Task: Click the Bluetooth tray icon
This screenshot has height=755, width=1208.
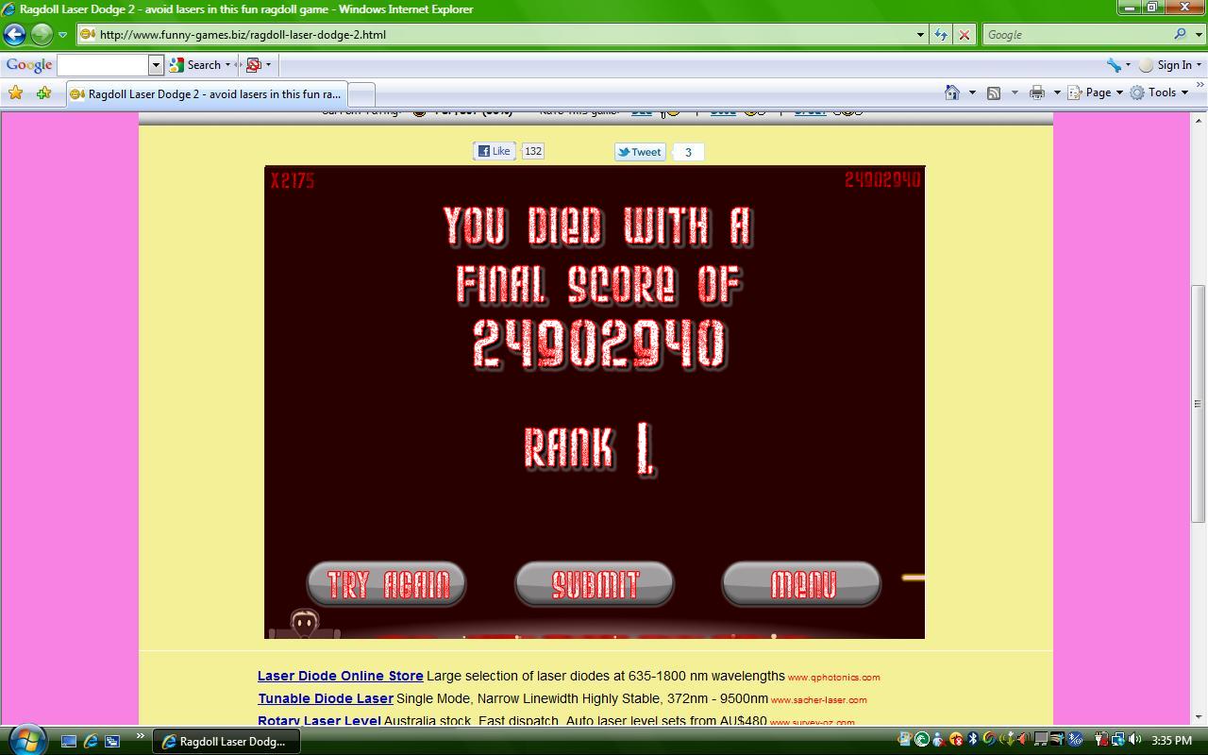Action: [972, 740]
